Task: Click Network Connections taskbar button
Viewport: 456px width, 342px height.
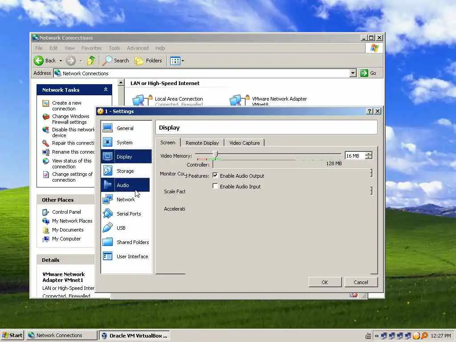Action: pos(61,335)
